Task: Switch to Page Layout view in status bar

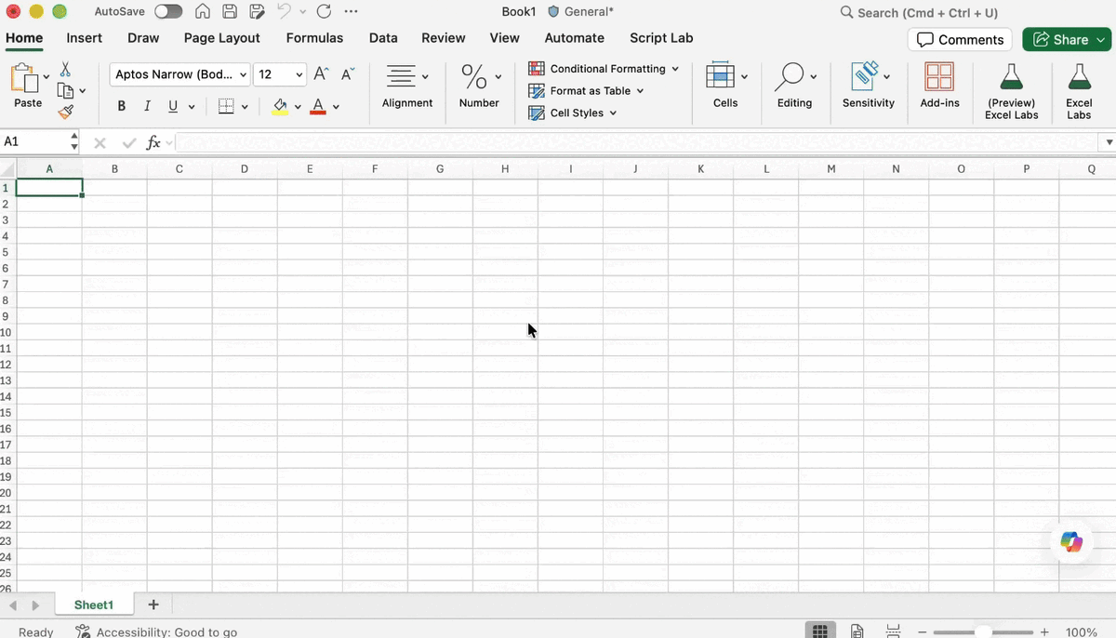Action: click(x=857, y=631)
